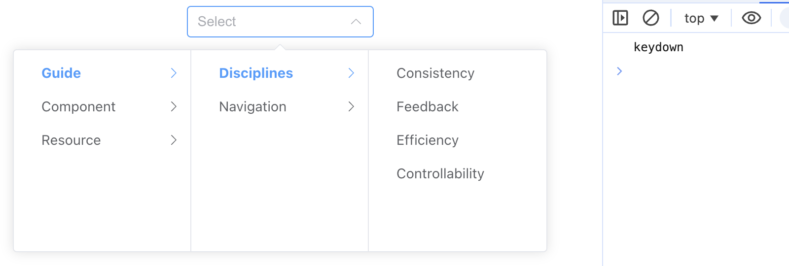The image size is (789, 266).
Task: Choose the Resource option
Action: (102, 140)
